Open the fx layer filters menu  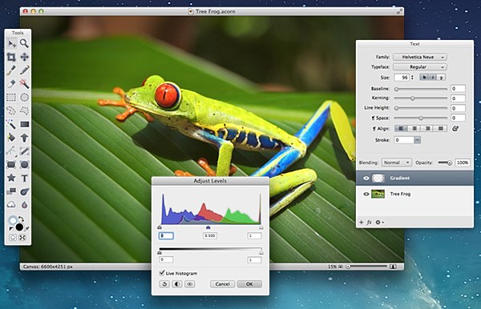(x=370, y=223)
